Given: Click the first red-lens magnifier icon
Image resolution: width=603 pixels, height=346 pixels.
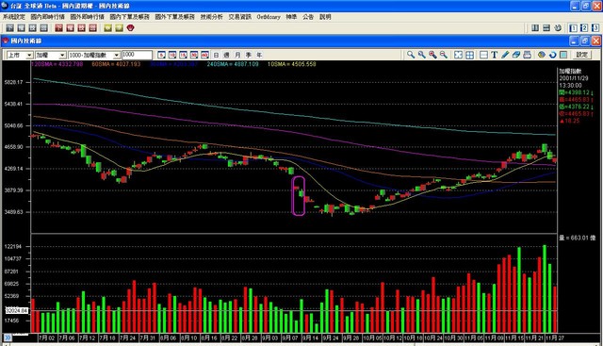Looking at the screenshot, I should click(432, 55).
